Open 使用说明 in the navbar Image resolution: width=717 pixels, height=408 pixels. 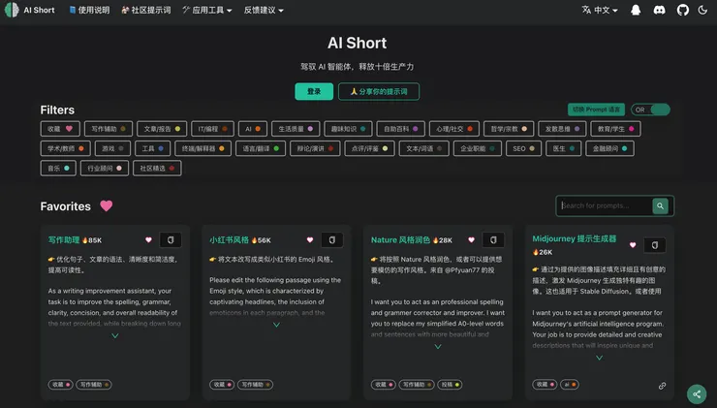(89, 10)
